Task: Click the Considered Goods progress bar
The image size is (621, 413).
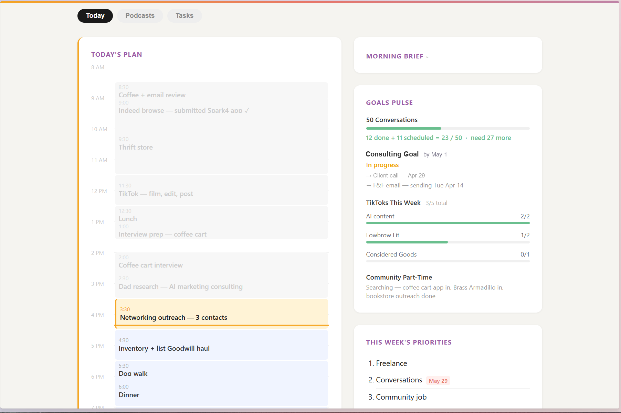Action: (x=448, y=261)
